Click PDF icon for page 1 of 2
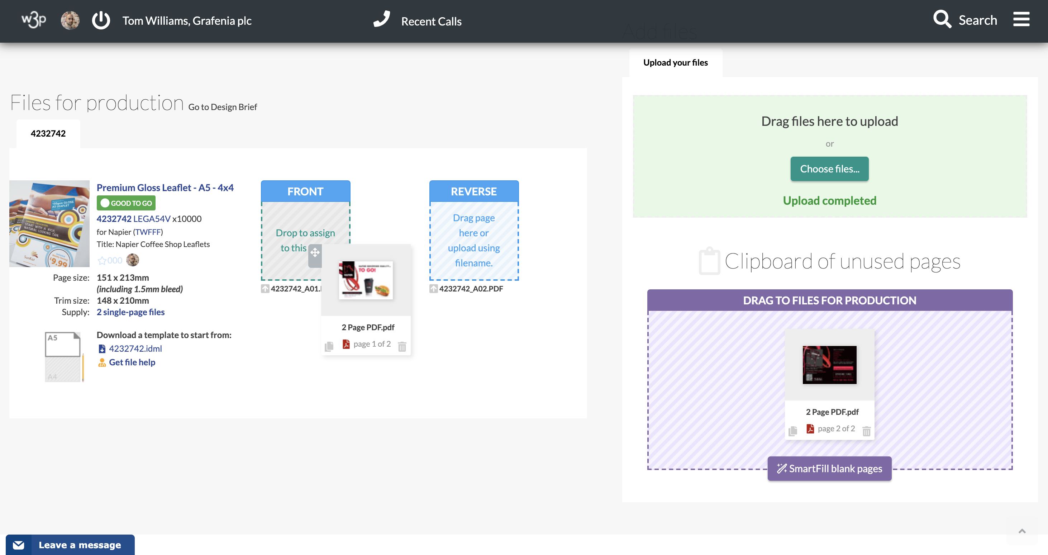The image size is (1048, 555). [346, 344]
